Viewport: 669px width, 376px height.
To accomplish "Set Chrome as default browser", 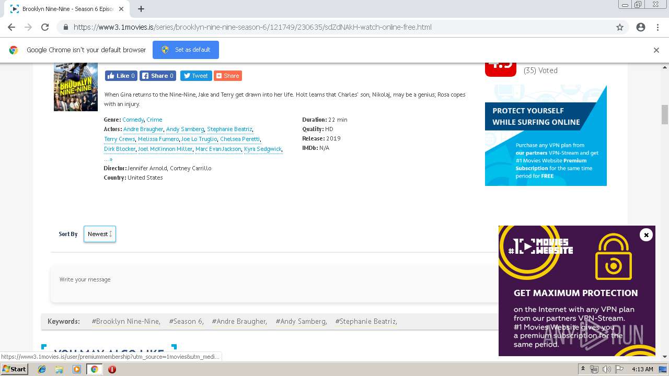I will tap(186, 50).
